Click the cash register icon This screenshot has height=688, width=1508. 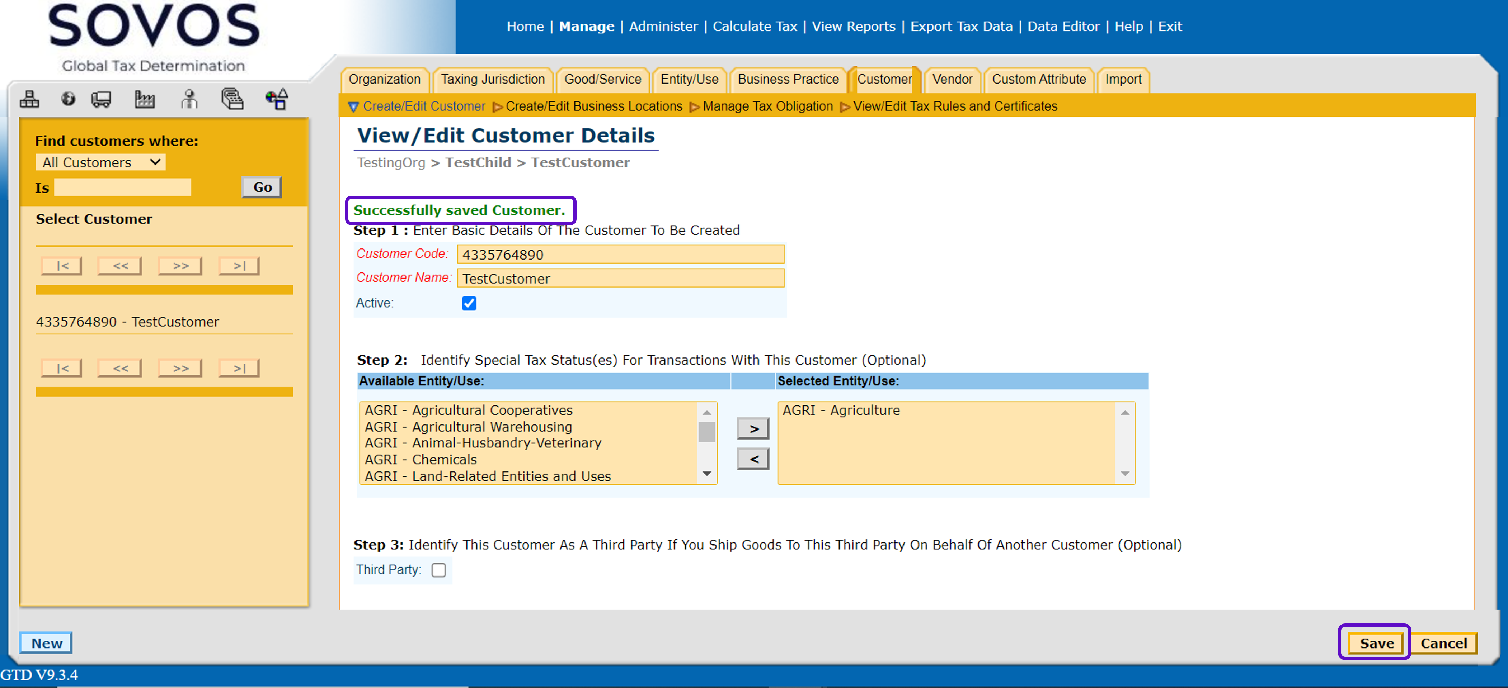click(232, 99)
